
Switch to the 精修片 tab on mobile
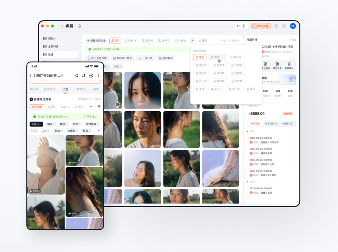pyautogui.click(x=81, y=89)
